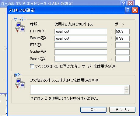Click the Gopher(G): label
The height and width of the screenshot is (116, 140).
point(38,51)
